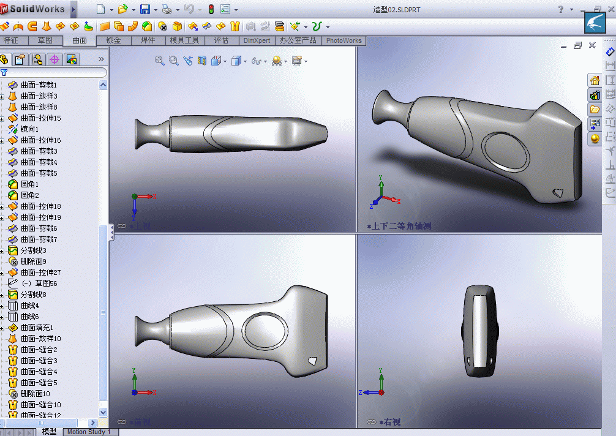Switch to the 钣金 tab
Image resolution: width=616 pixels, height=436 pixels.
113,40
